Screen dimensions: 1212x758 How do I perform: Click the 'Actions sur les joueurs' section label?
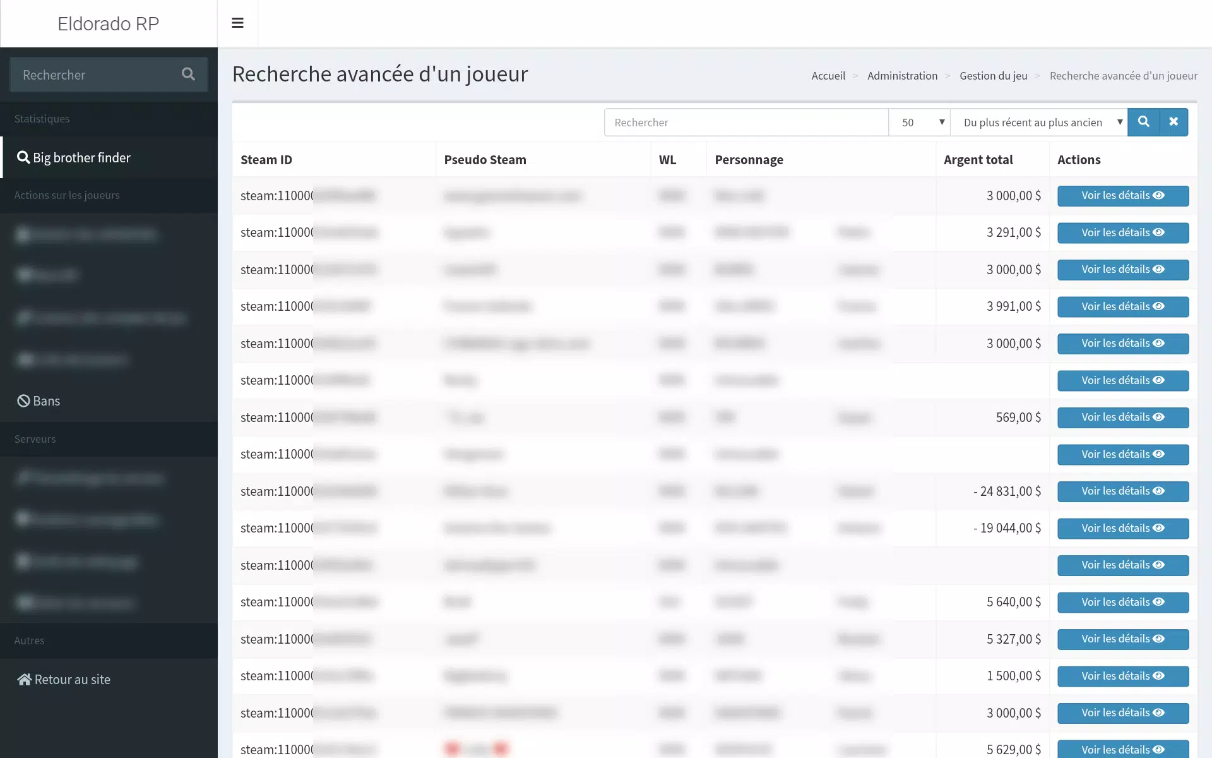point(67,195)
